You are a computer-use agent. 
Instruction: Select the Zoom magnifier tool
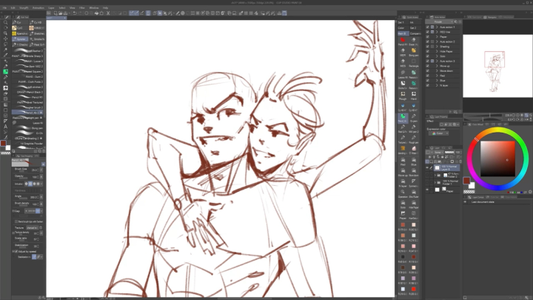[x=5, y=22]
